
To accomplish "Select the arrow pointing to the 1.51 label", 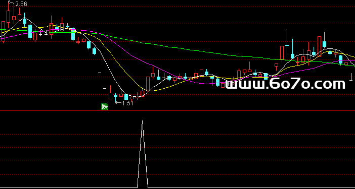I will tap(118, 103).
